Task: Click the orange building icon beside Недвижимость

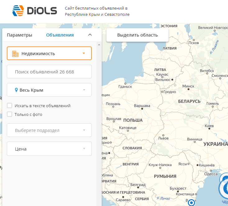Action: (15, 54)
